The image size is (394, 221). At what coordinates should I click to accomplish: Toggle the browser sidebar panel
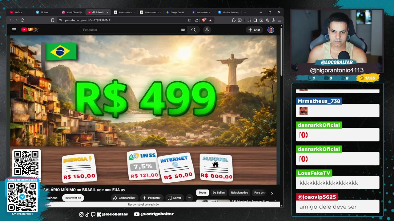[255, 20]
